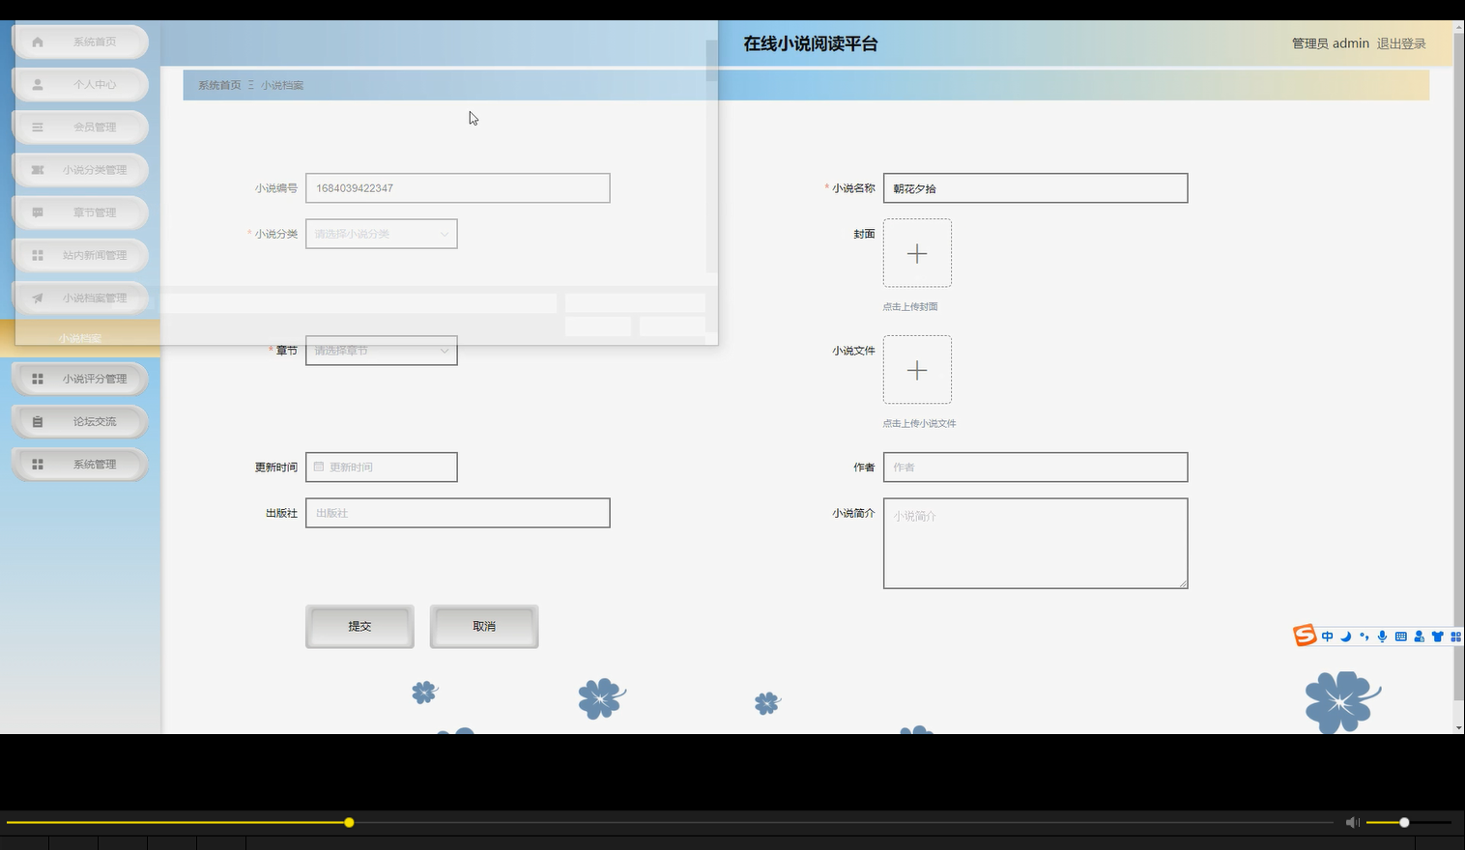
Task: Open the 会员管理 menu
Action: (x=80, y=127)
